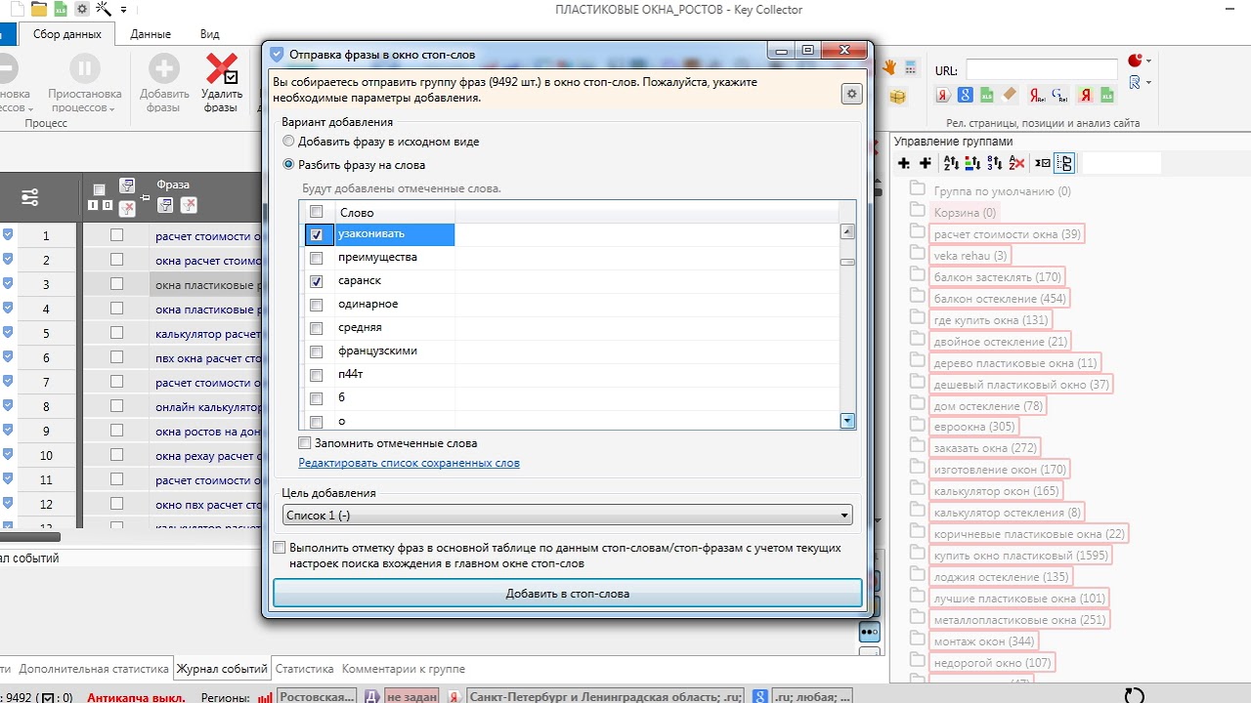Switch to the Данные ribbon tab
Screen dimensions: 1251x703
151,34
